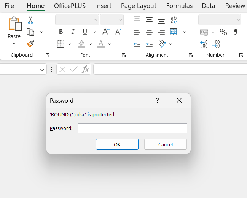247x198 pixels.
Task: Click the Paste clipboard icon
Action: click(15, 24)
